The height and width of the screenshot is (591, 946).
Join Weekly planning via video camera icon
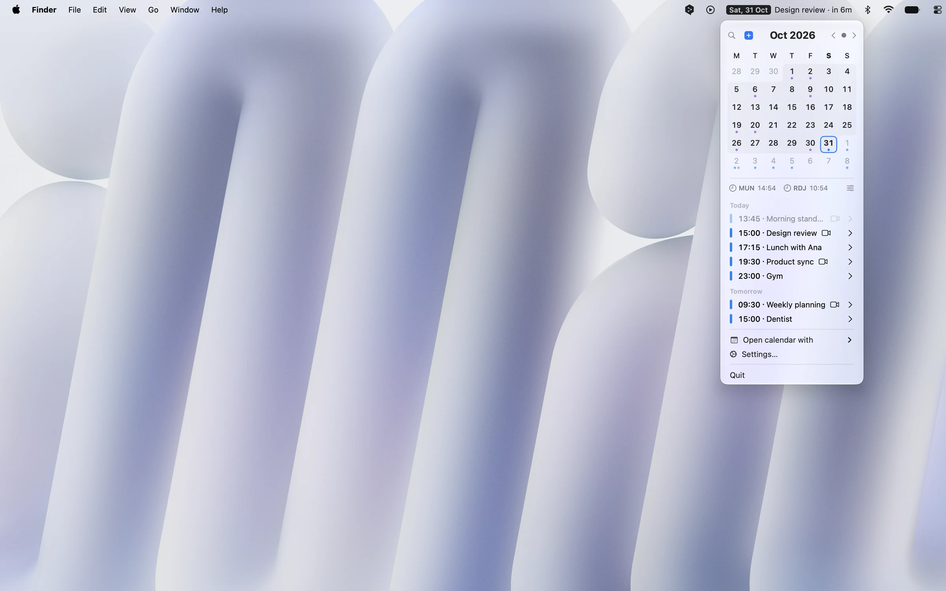coord(834,305)
